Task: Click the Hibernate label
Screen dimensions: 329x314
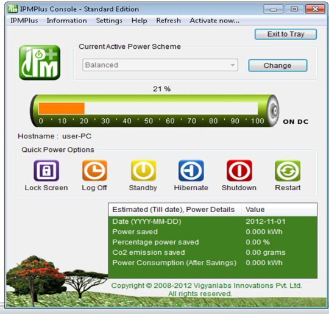Action: point(191,188)
